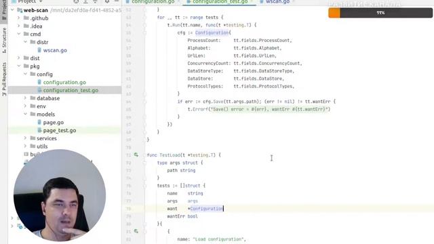The image size is (434, 244).
Task: Open the Structure tool window
Action: [x=4, y=41]
